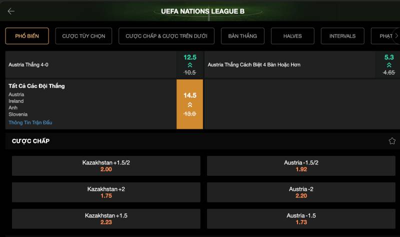Open the Intervals tab
Image resolution: width=400 pixels, height=237 pixels.
(x=342, y=36)
